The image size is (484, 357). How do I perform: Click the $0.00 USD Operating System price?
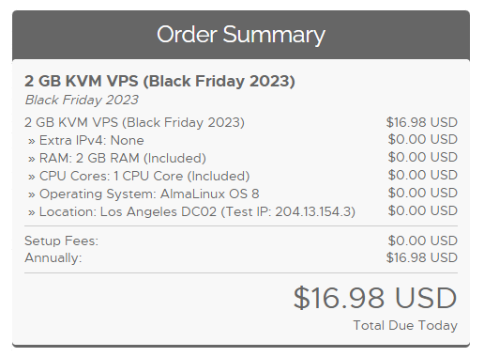point(423,193)
